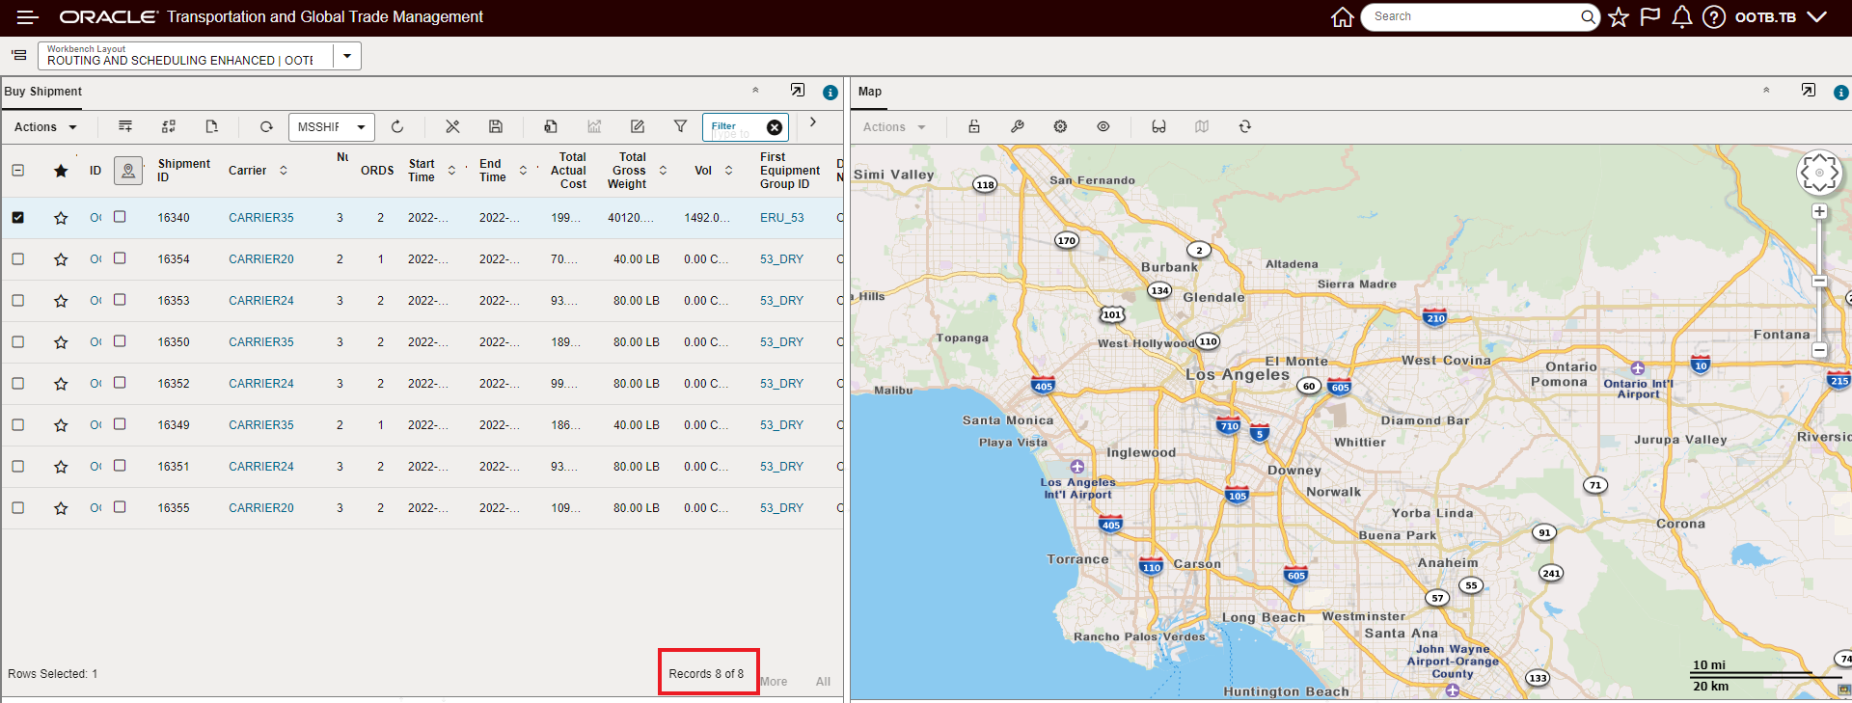Click the map zoom-in plus on slider

click(x=1819, y=211)
